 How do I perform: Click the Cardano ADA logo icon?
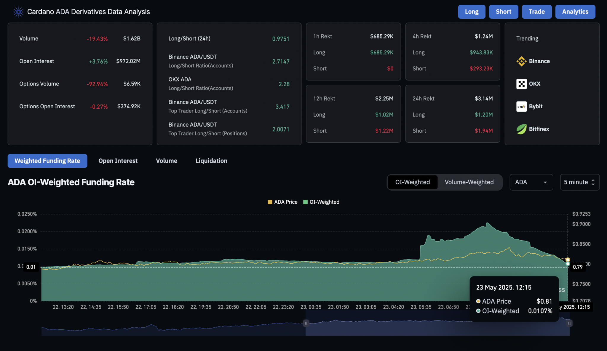(x=18, y=12)
